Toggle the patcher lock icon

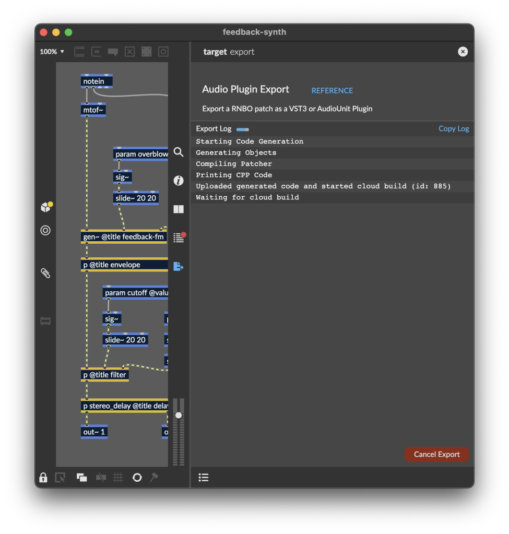pos(43,478)
